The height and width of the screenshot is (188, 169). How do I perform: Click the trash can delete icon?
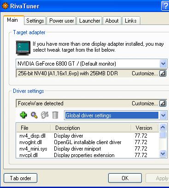pos(55,115)
